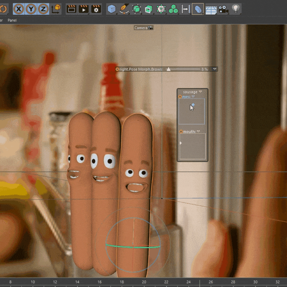This screenshot has height=287, width=287.
Task: Toggle keyframe circle for right.Pose Morph.Brows
Action: coord(117,69)
